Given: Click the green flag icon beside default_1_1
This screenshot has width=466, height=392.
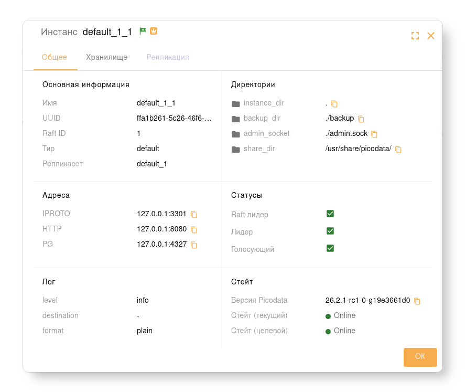Looking at the screenshot, I should coord(143,31).
